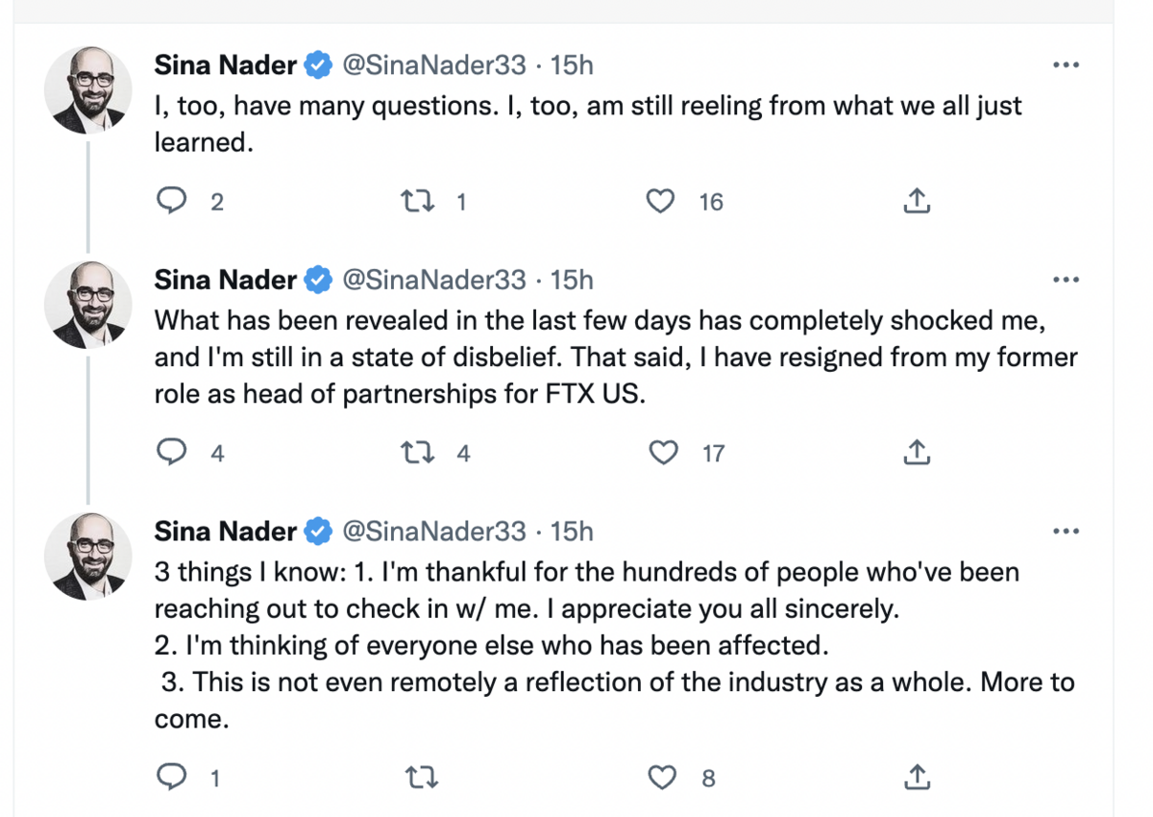The height and width of the screenshot is (817, 1153).
Task: Like the resignation tweet with 17 likes
Action: pyautogui.click(x=663, y=452)
